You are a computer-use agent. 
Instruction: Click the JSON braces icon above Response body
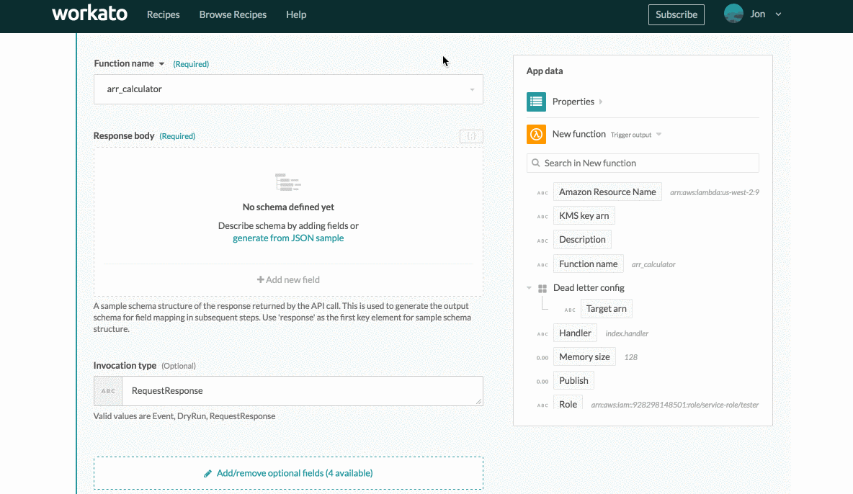[471, 136]
